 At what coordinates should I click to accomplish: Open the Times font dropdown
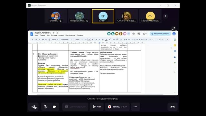[x=79, y=39]
